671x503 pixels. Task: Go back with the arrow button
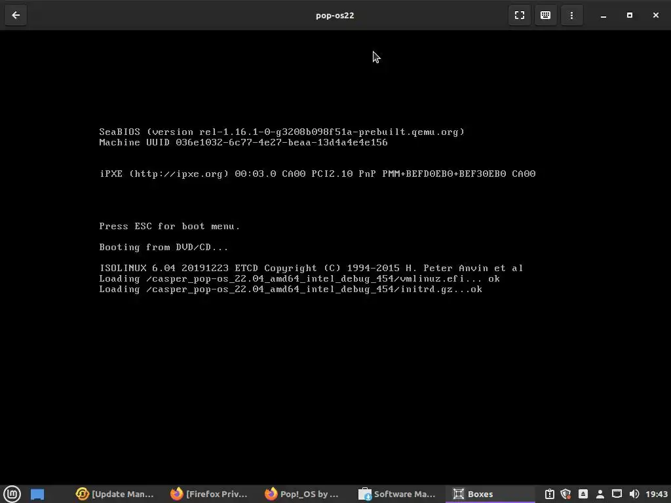[16, 16]
